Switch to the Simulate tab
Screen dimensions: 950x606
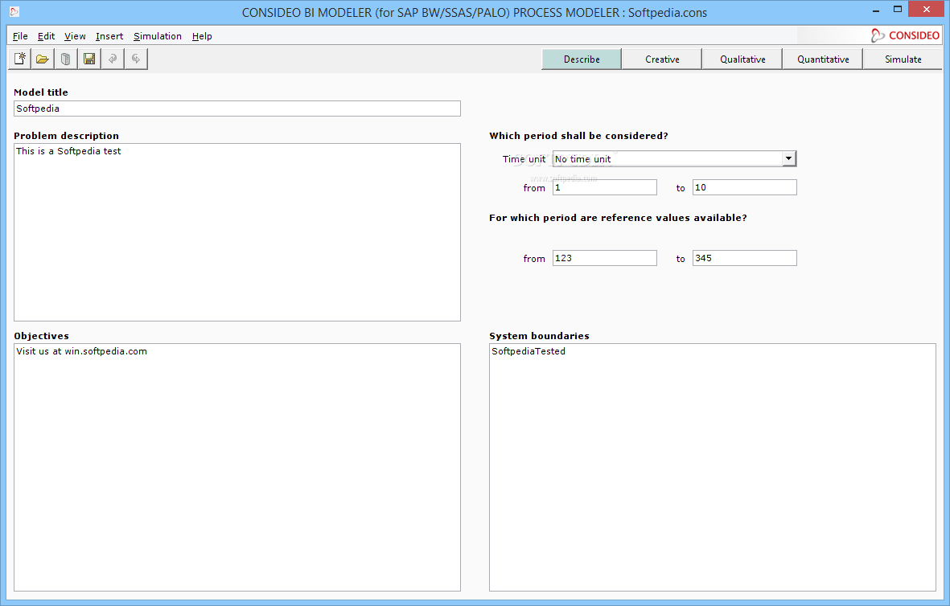click(x=903, y=59)
